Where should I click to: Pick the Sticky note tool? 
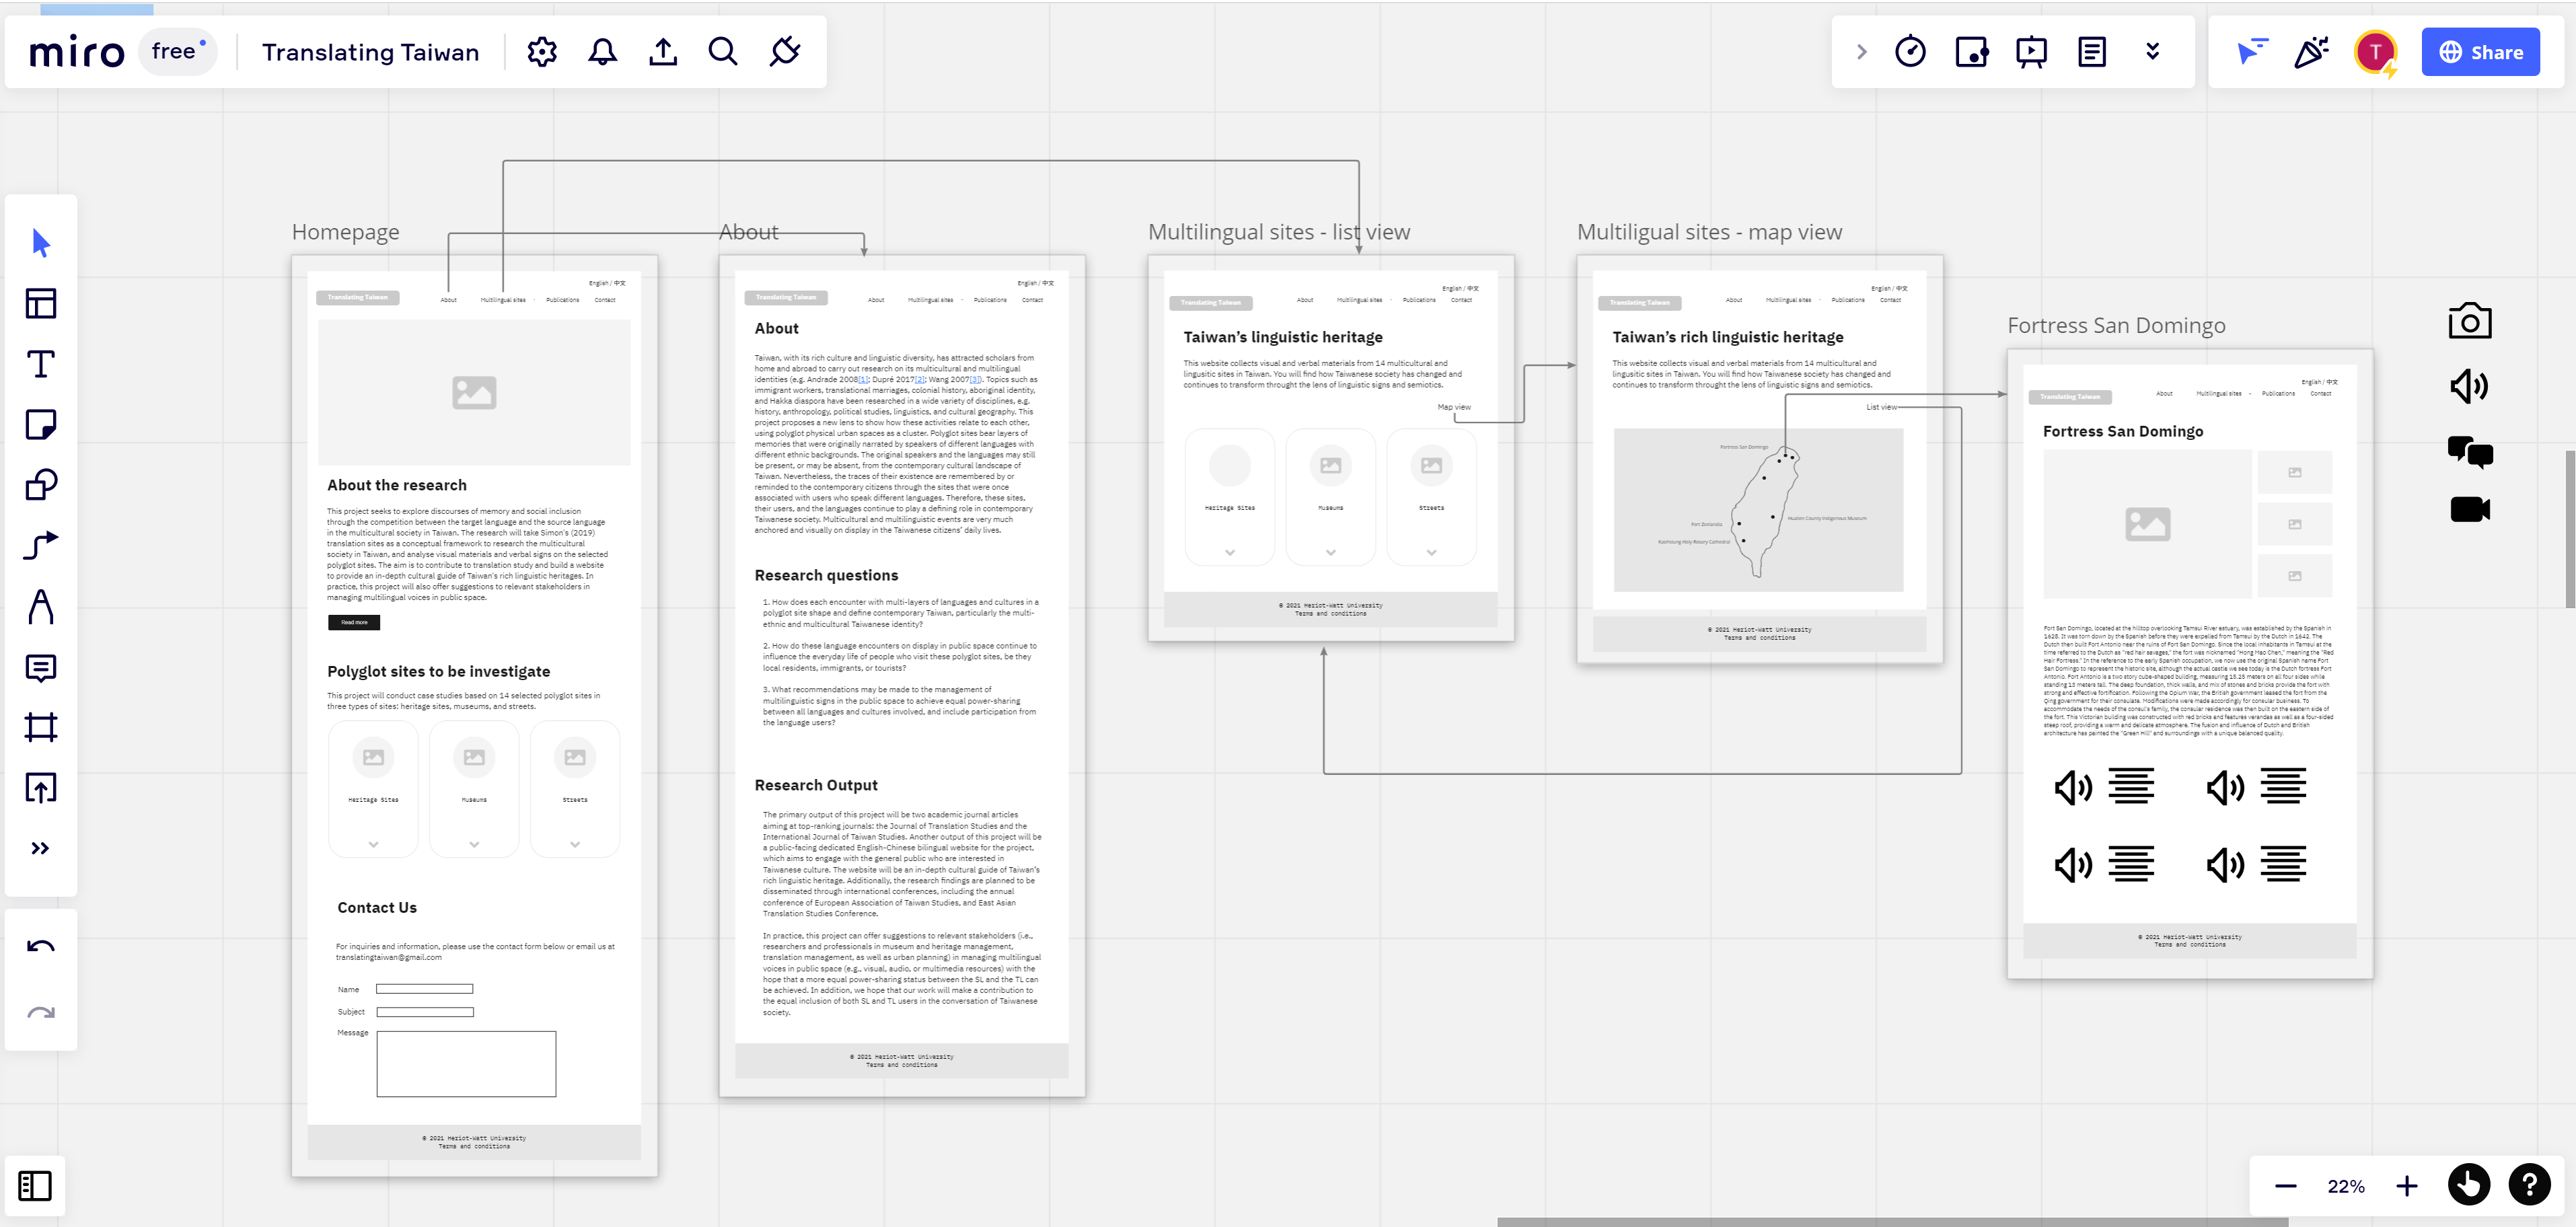pos(41,425)
